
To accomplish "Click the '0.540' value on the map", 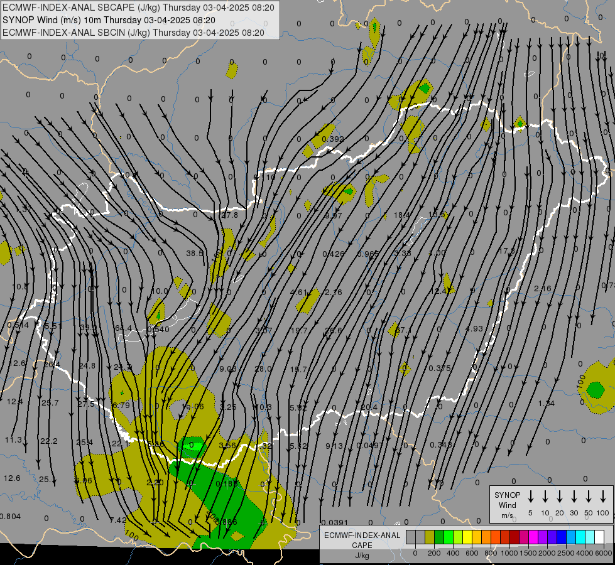I will point(158,330).
